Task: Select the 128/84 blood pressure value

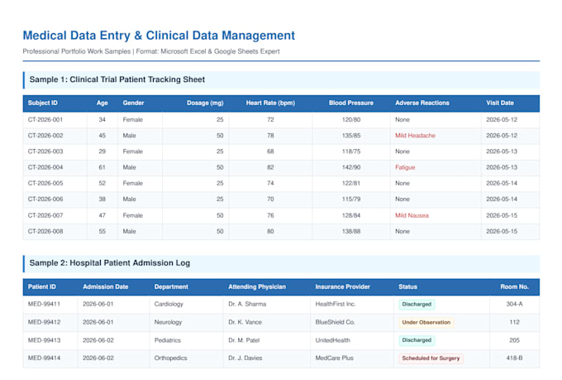Action: click(x=351, y=215)
